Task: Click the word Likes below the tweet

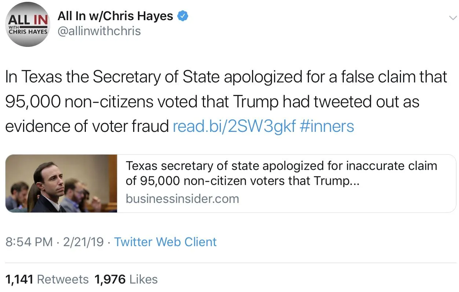Action: 143,280
